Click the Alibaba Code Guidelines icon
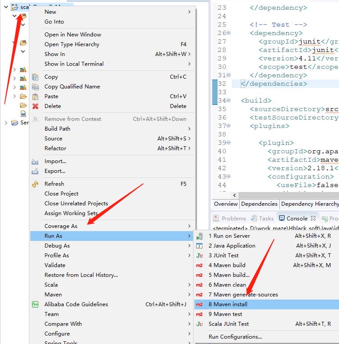The image size is (339, 344). coord(35,304)
